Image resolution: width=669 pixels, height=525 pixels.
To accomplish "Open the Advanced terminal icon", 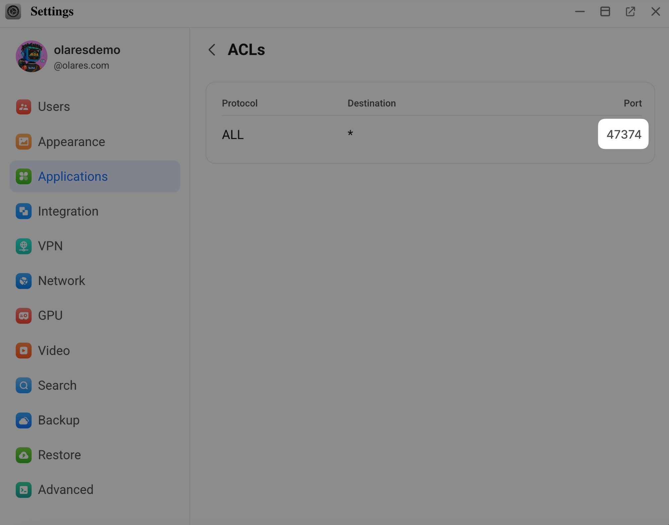I will click(x=24, y=490).
